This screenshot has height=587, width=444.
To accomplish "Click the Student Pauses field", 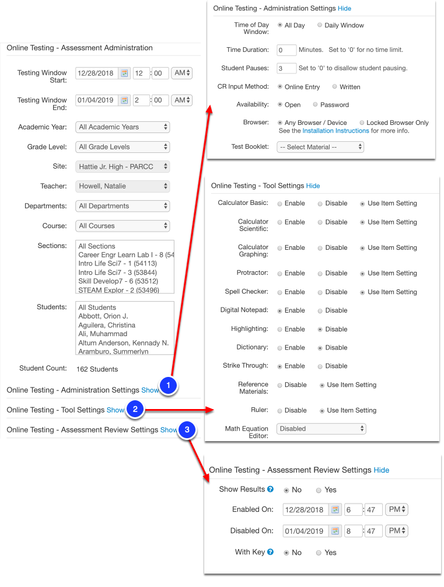I will click(x=286, y=68).
